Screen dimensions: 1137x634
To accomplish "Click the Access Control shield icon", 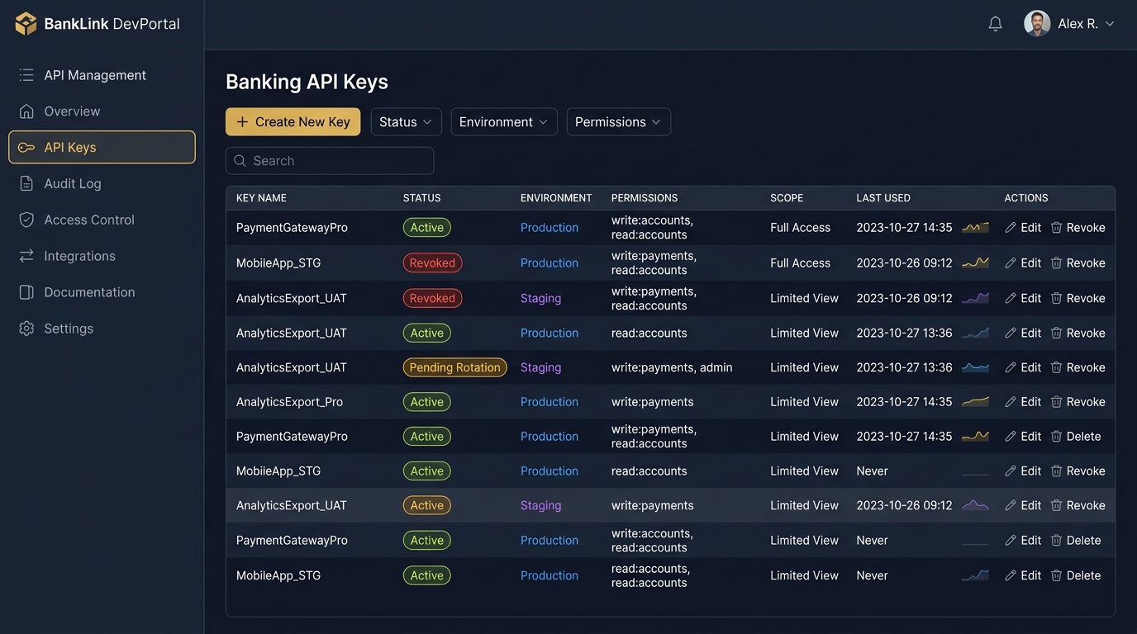I will click(x=26, y=220).
